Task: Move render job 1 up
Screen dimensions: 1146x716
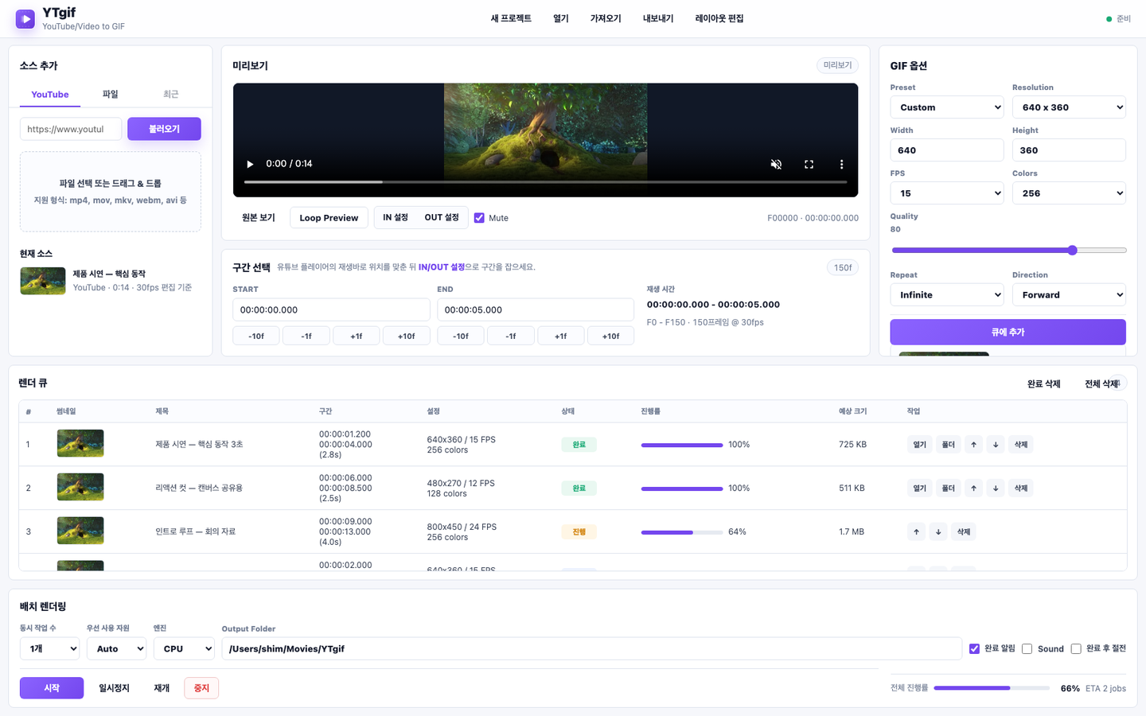Action: coord(973,445)
